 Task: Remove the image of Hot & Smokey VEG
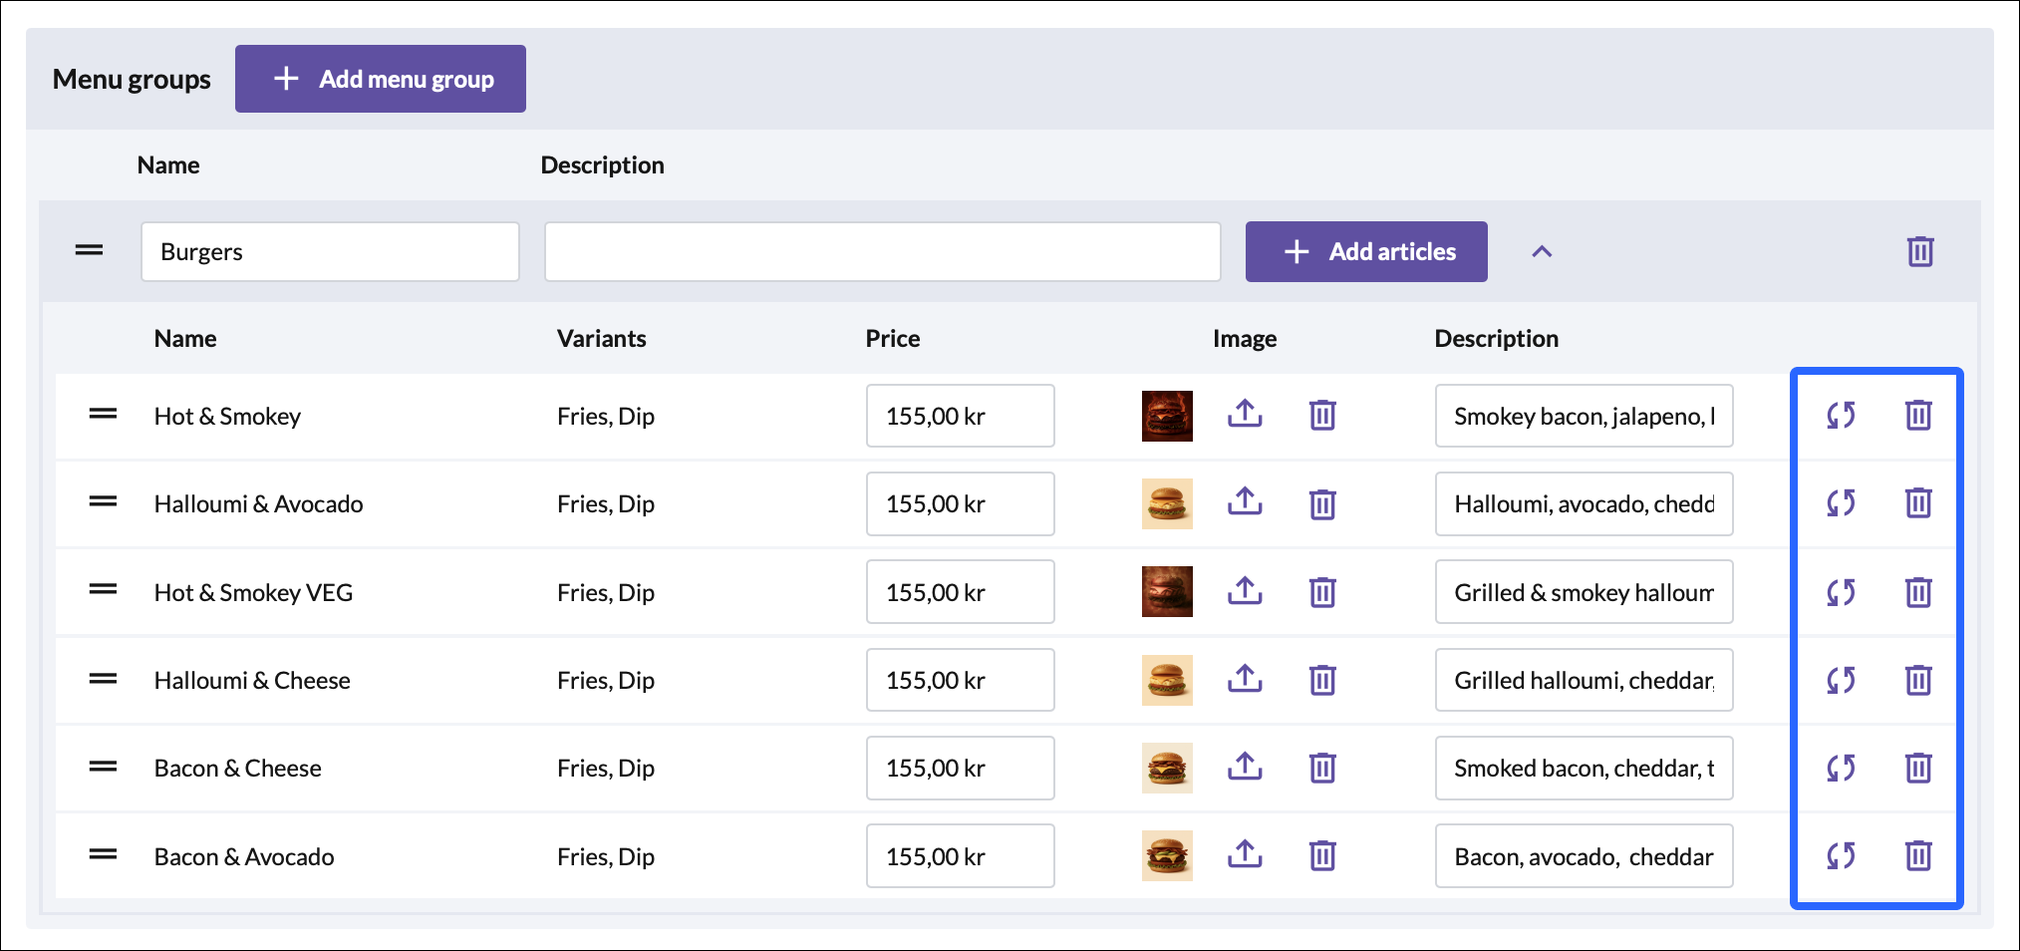click(1322, 592)
